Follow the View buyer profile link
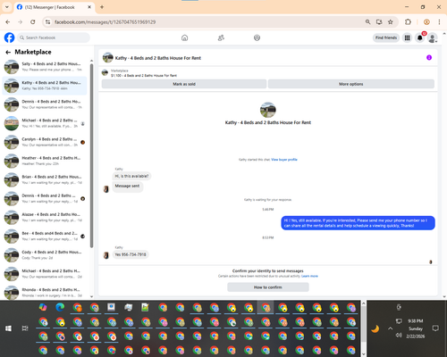This screenshot has height=357, width=447. click(284, 160)
